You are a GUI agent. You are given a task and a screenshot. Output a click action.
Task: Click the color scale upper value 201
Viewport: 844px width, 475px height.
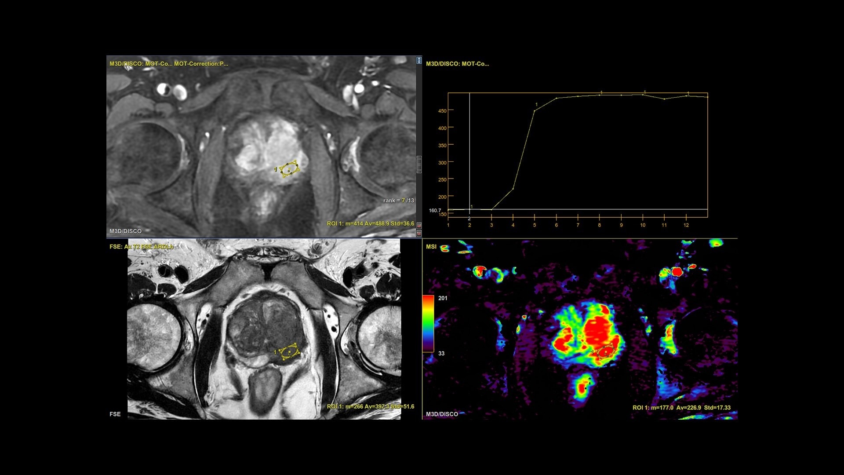point(443,298)
